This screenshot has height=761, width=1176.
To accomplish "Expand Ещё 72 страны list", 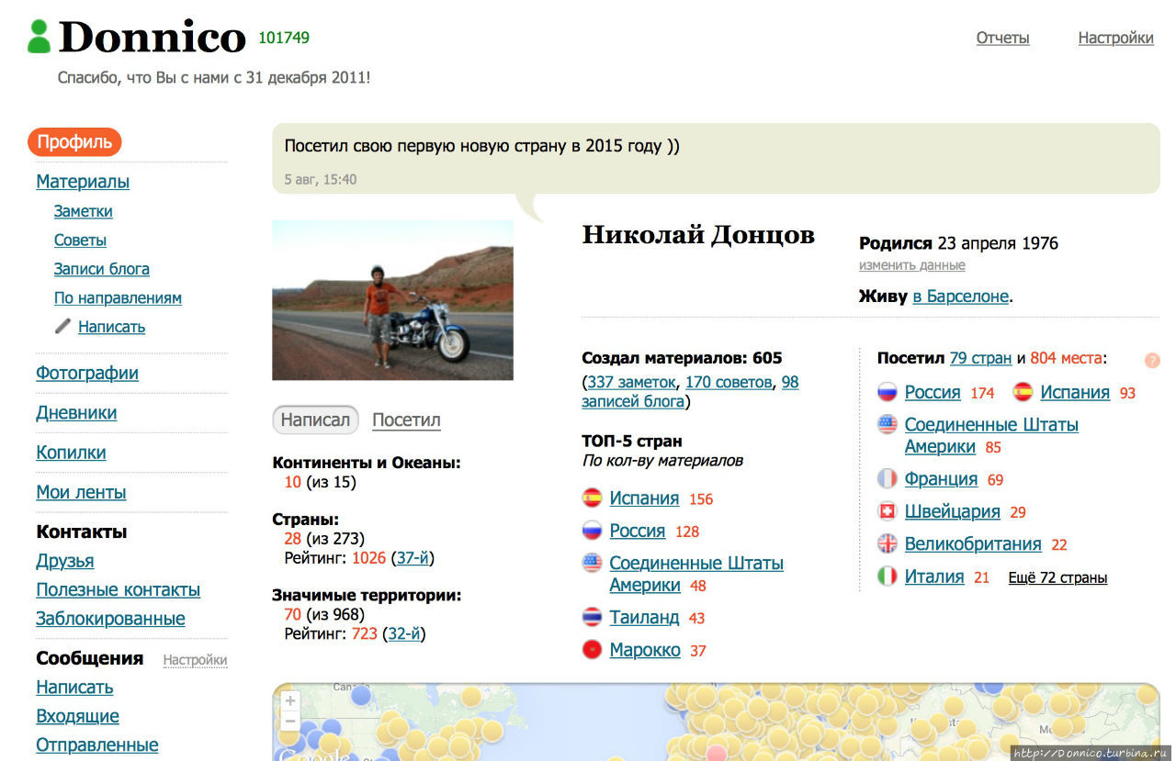I will click(x=1057, y=577).
